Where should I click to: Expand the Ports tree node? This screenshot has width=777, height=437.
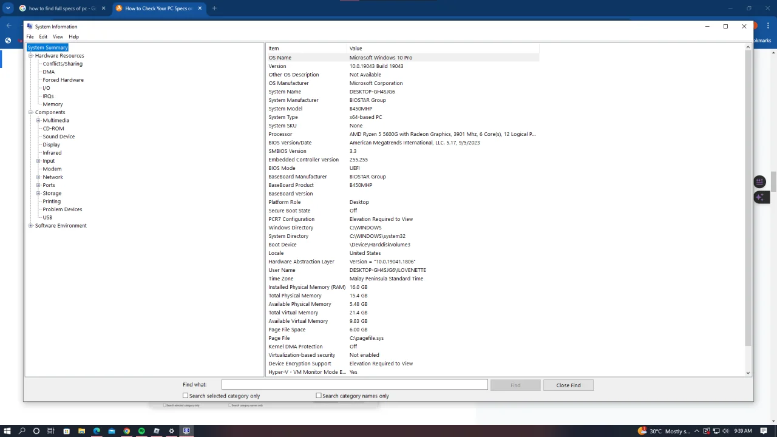38,185
